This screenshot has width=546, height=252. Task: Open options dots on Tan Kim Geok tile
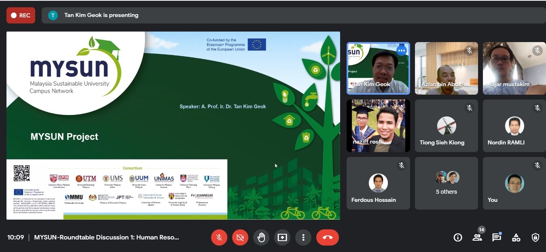point(401,51)
